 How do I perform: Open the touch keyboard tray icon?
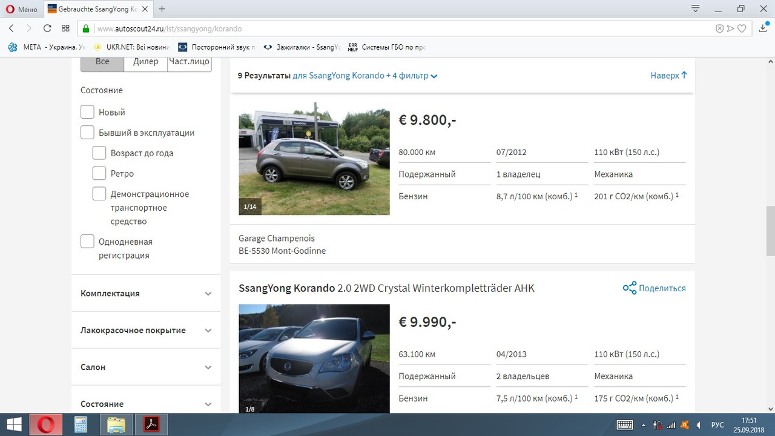pos(625,424)
